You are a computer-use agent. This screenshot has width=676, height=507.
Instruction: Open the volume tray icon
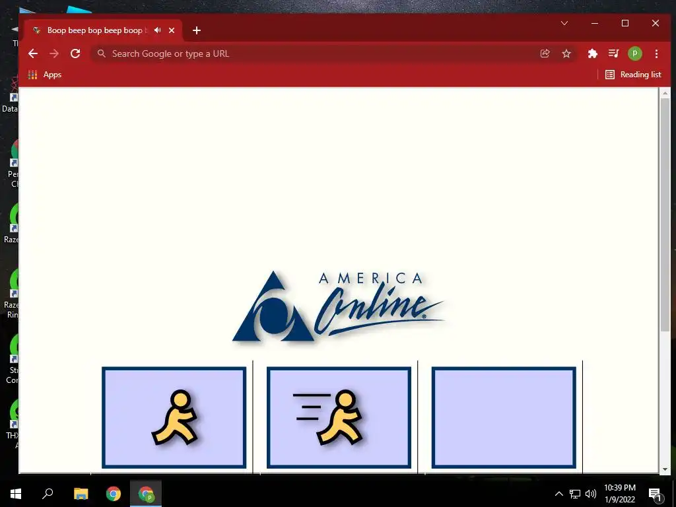pyautogui.click(x=591, y=494)
